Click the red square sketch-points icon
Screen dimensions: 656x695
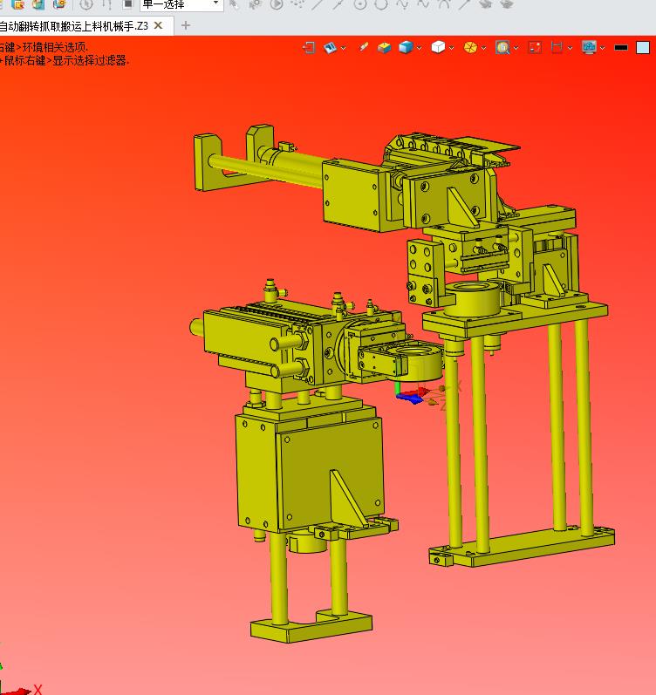point(535,47)
